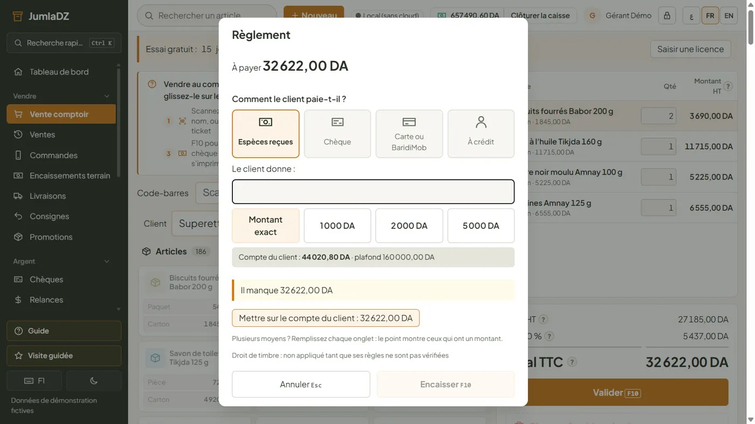
Task: Choose the Carte ou BaridiMob tab
Action: tap(409, 134)
